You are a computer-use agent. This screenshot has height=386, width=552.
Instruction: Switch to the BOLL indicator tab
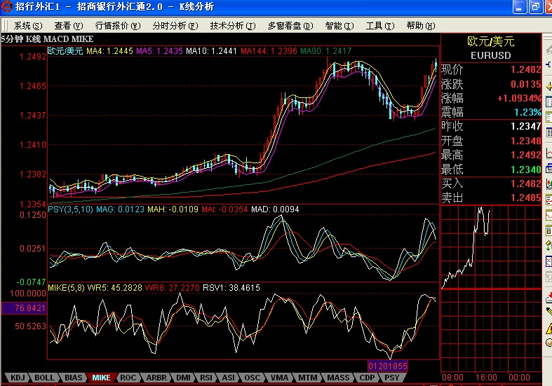point(44,378)
